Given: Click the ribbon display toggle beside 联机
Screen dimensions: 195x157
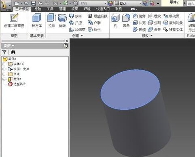Looking at the screenshot, I should pos(134,9).
